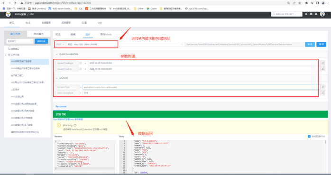Collapse the HEADERS section
The height and width of the screenshot is (175, 331).
(x=56, y=78)
